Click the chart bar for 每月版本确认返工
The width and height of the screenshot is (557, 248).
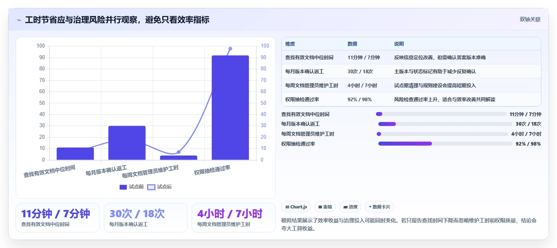(x=127, y=143)
